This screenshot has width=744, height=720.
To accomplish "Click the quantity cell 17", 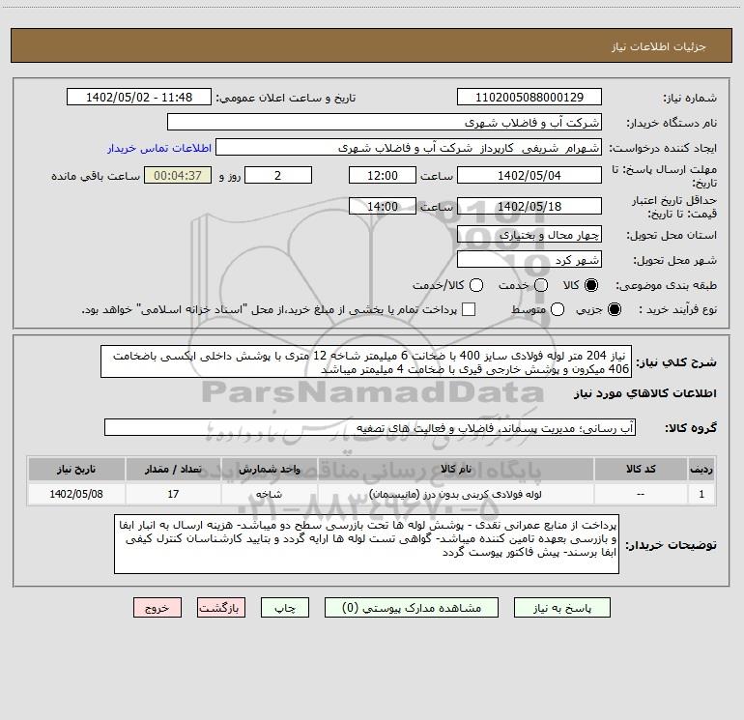I will (173, 494).
